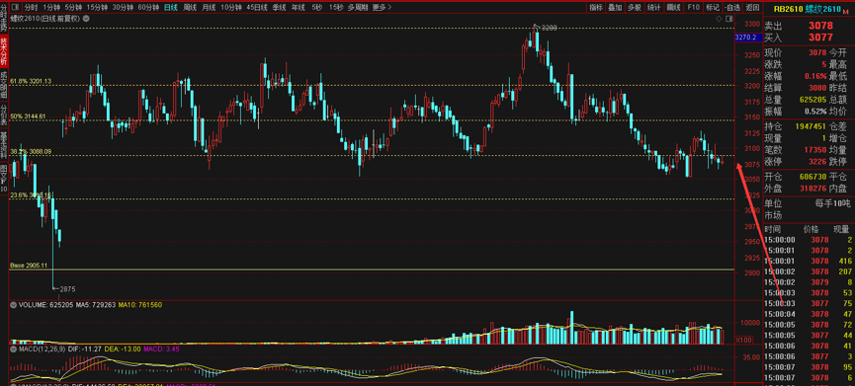Click the 每手10吨 unit text

coord(832,203)
